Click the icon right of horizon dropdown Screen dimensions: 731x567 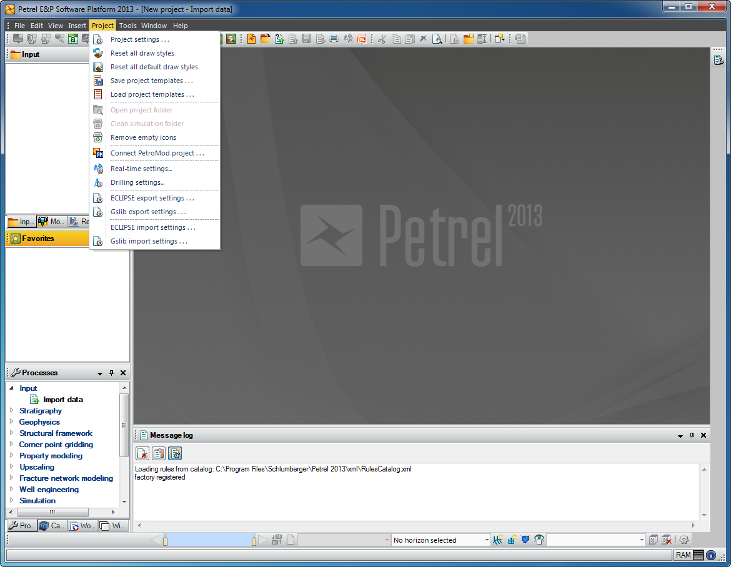(x=498, y=540)
